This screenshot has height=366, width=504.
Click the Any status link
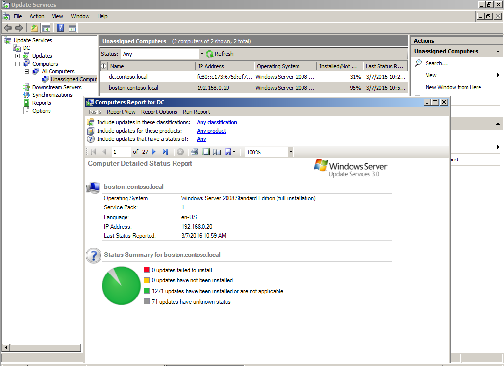click(x=202, y=139)
